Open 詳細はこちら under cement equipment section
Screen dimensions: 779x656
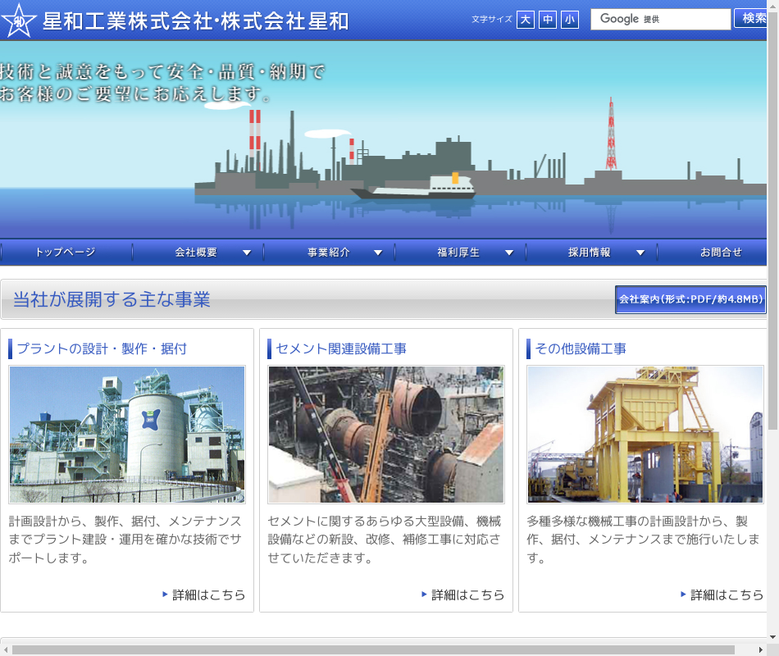click(x=467, y=594)
